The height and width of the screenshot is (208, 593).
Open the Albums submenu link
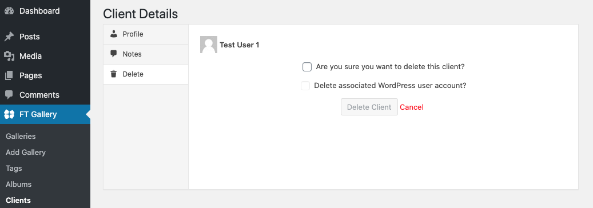click(x=18, y=185)
